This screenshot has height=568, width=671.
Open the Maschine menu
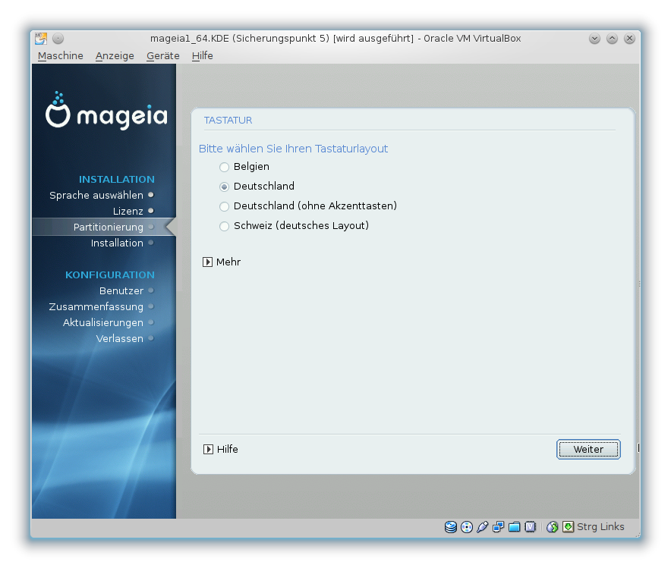[x=60, y=56]
